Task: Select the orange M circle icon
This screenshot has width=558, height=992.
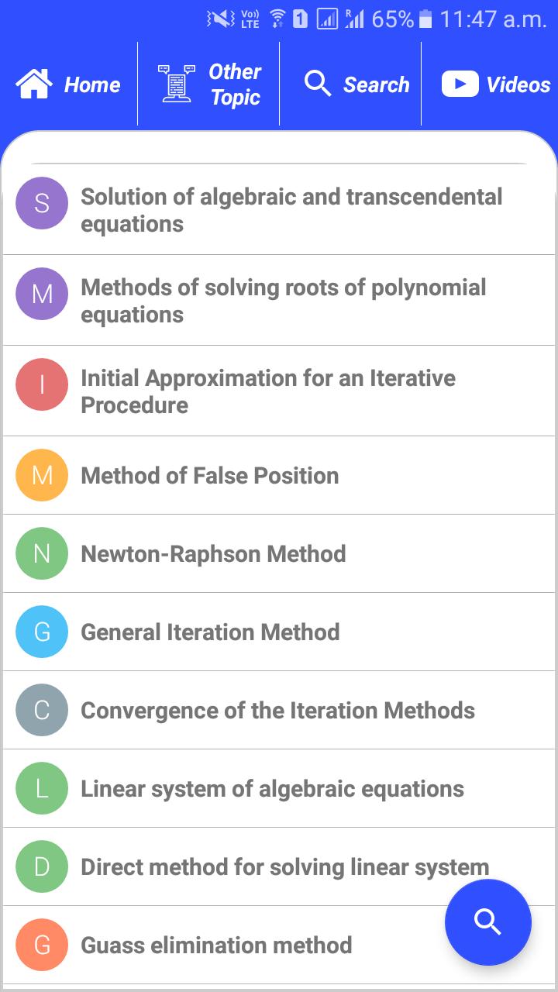Action: click(42, 475)
